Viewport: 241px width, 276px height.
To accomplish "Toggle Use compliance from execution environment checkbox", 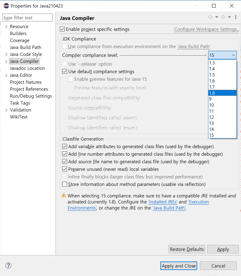I will point(65,46).
